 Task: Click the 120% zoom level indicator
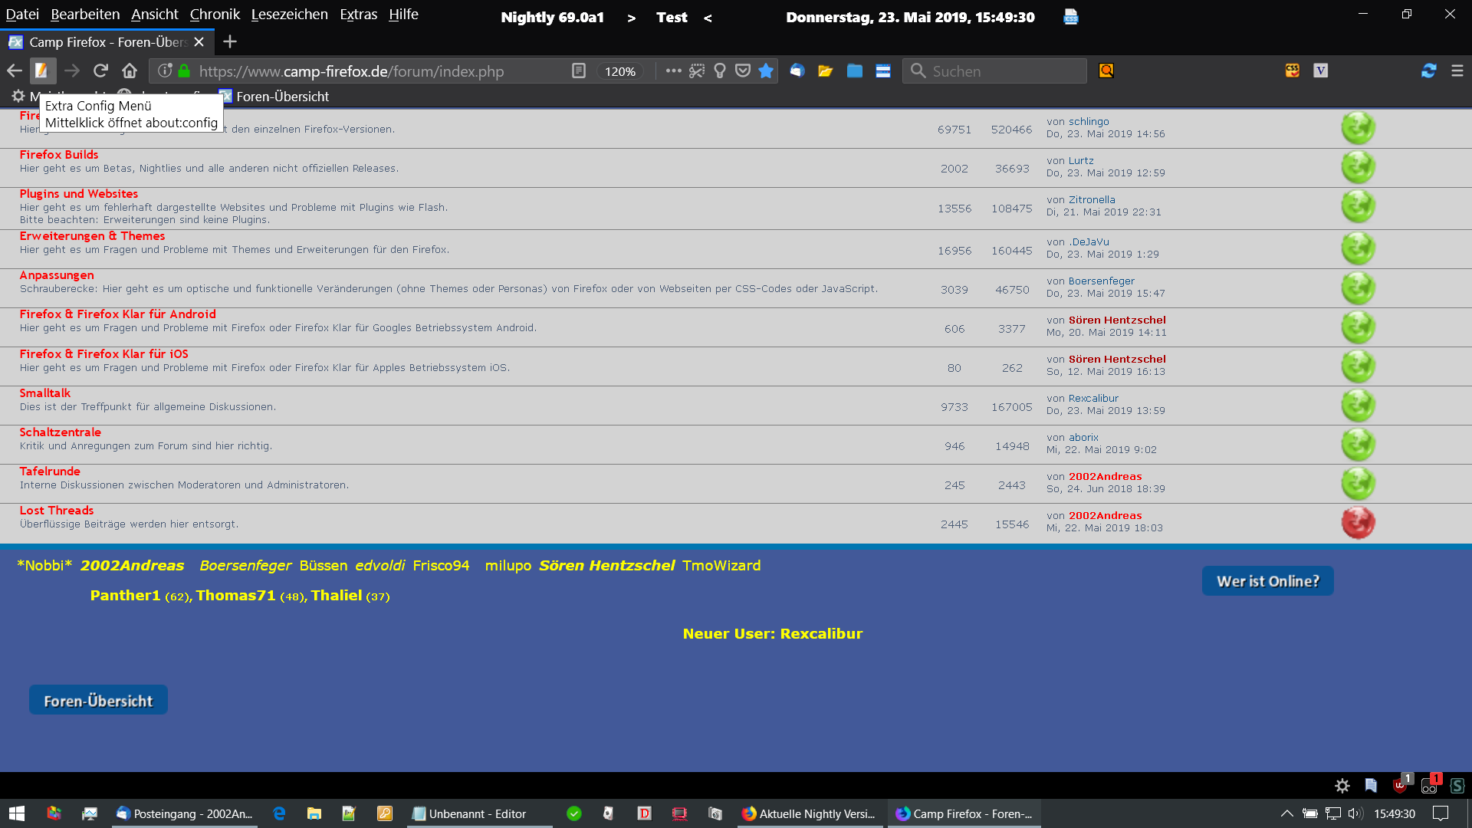[x=619, y=71]
